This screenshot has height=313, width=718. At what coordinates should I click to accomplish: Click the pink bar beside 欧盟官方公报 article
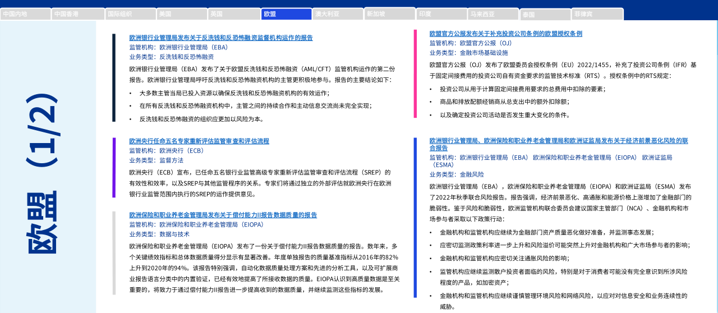(x=415, y=73)
